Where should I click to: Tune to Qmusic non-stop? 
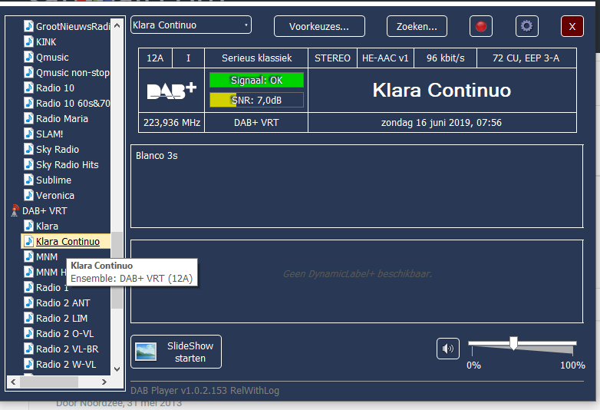[x=73, y=72]
